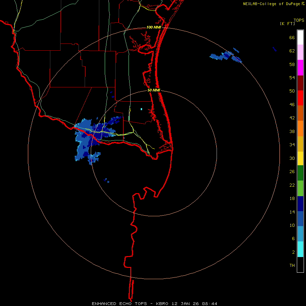Click the bright red legend swatch
Image resolution: width=306 pixels, height=306 pixels.
click(x=300, y=98)
